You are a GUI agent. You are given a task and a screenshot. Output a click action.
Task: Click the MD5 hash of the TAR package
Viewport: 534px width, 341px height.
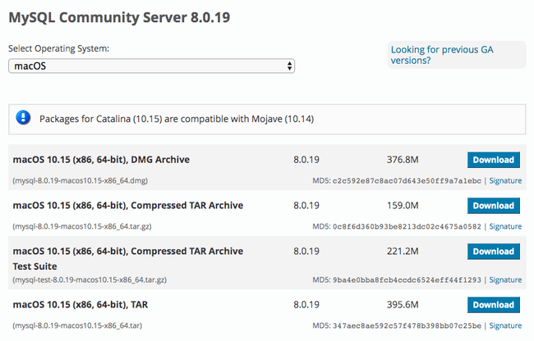pos(407,325)
